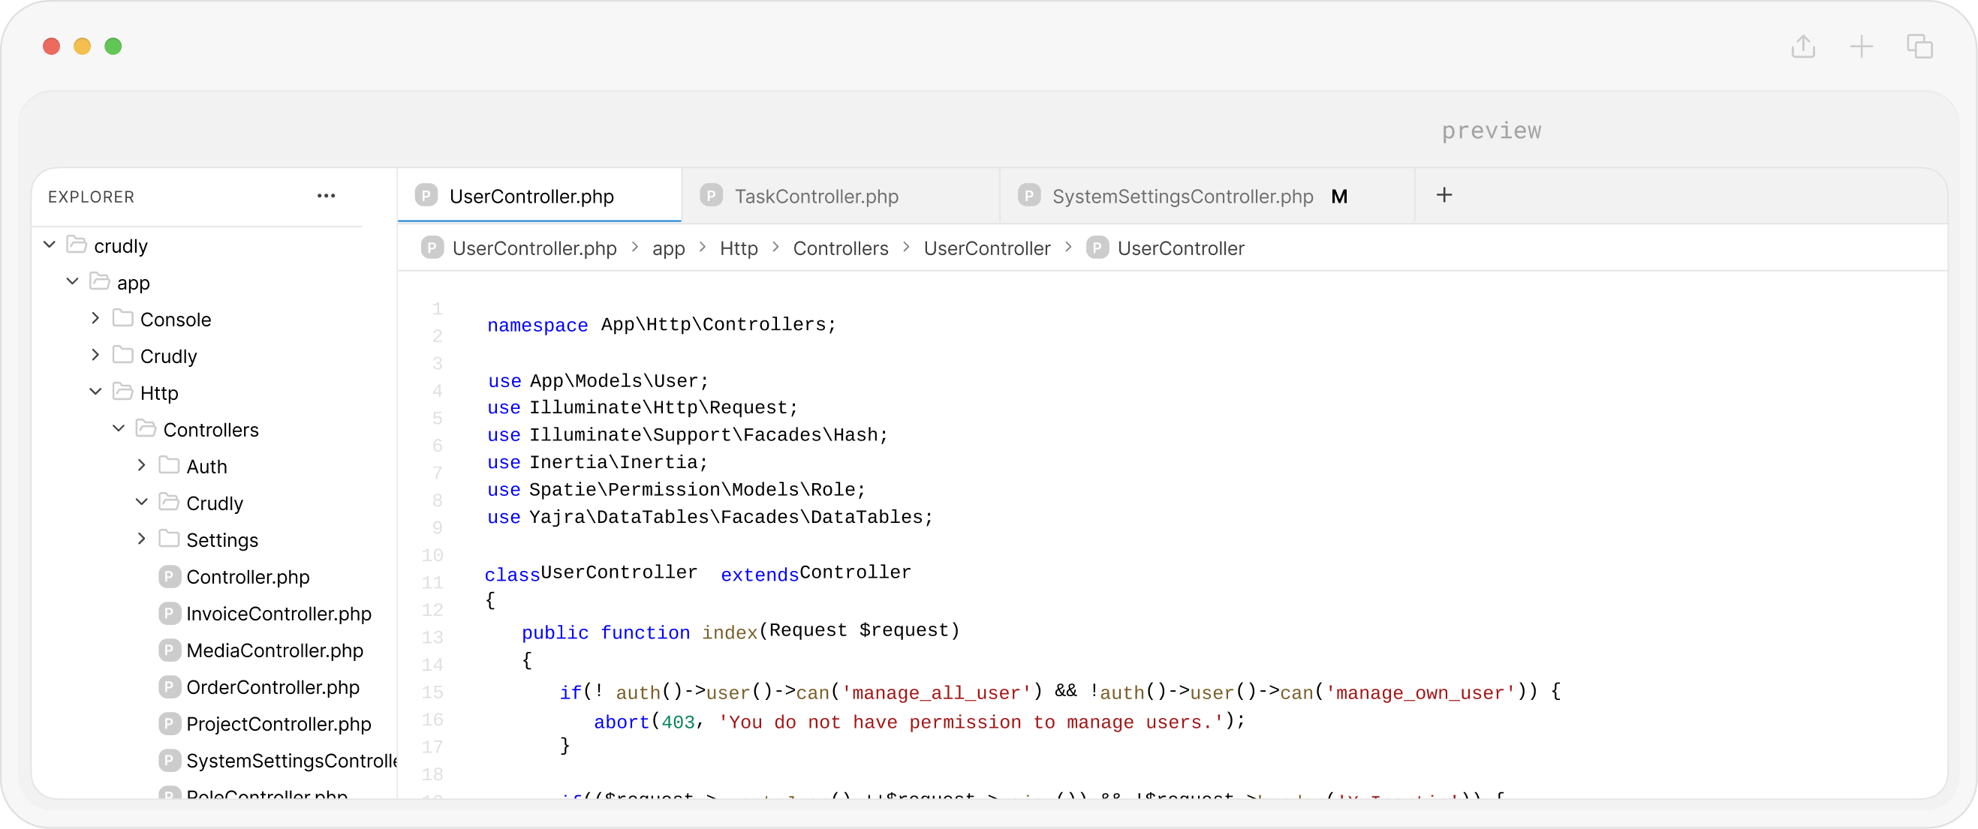The image size is (1978, 829).
Task: Collapse the Http folder chevron
Action: coord(95,392)
